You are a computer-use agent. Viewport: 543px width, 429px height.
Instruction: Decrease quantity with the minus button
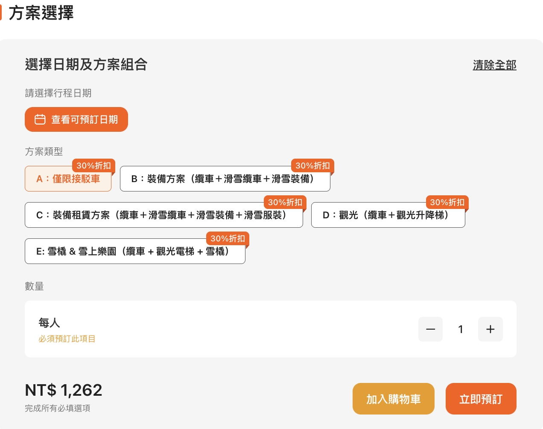(x=430, y=329)
